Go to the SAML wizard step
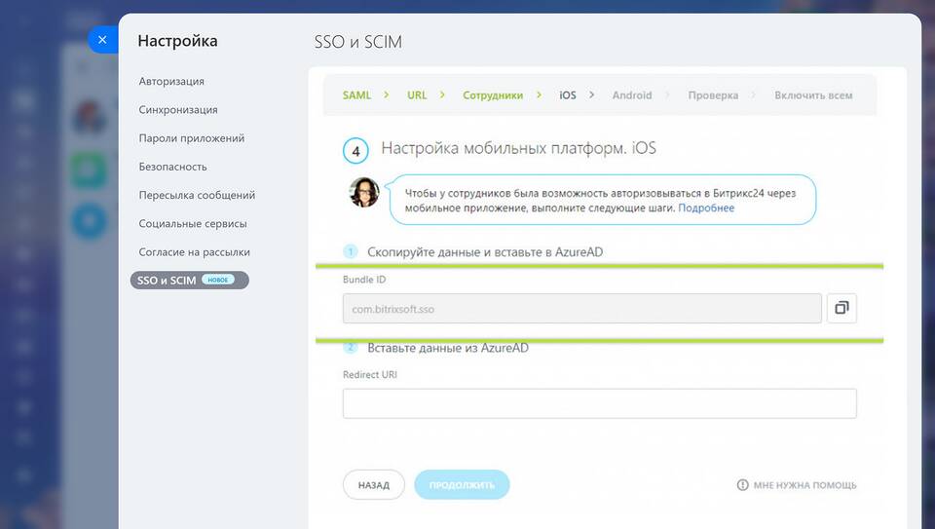This screenshot has width=935, height=529. 356,94
